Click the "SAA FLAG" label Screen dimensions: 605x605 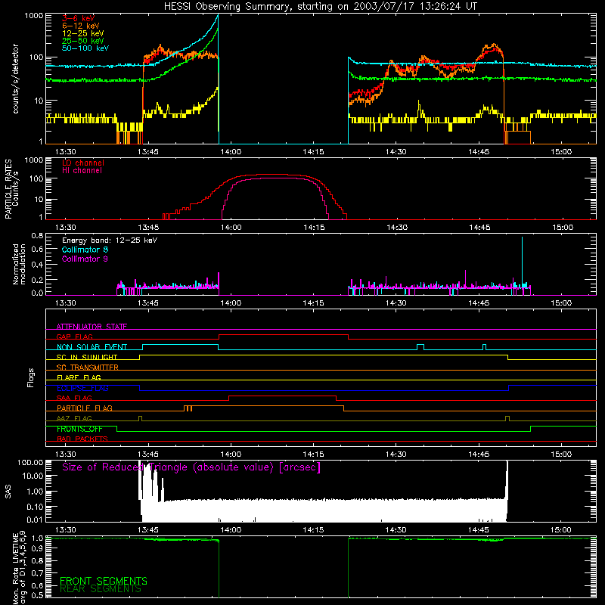(74, 398)
